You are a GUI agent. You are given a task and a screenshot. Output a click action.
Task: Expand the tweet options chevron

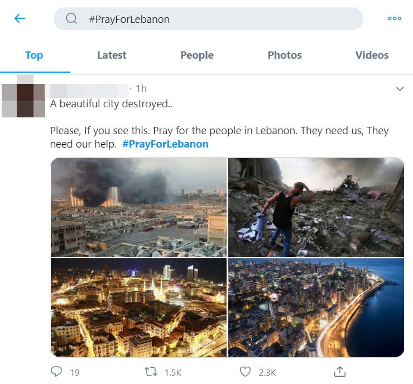pyautogui.click(x=400, y=89)
